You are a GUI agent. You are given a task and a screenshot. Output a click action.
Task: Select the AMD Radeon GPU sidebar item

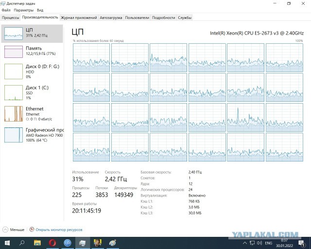click(32, 135)
